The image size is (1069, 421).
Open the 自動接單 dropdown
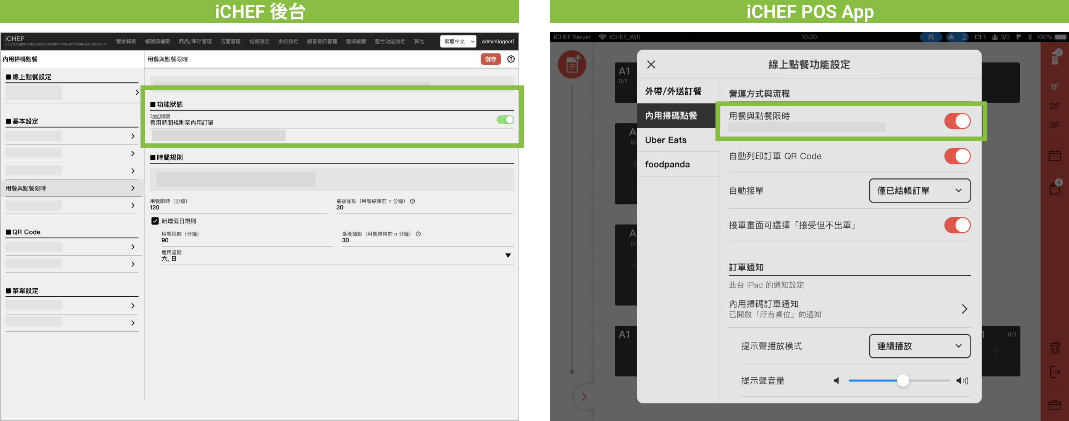click(919, 191)
